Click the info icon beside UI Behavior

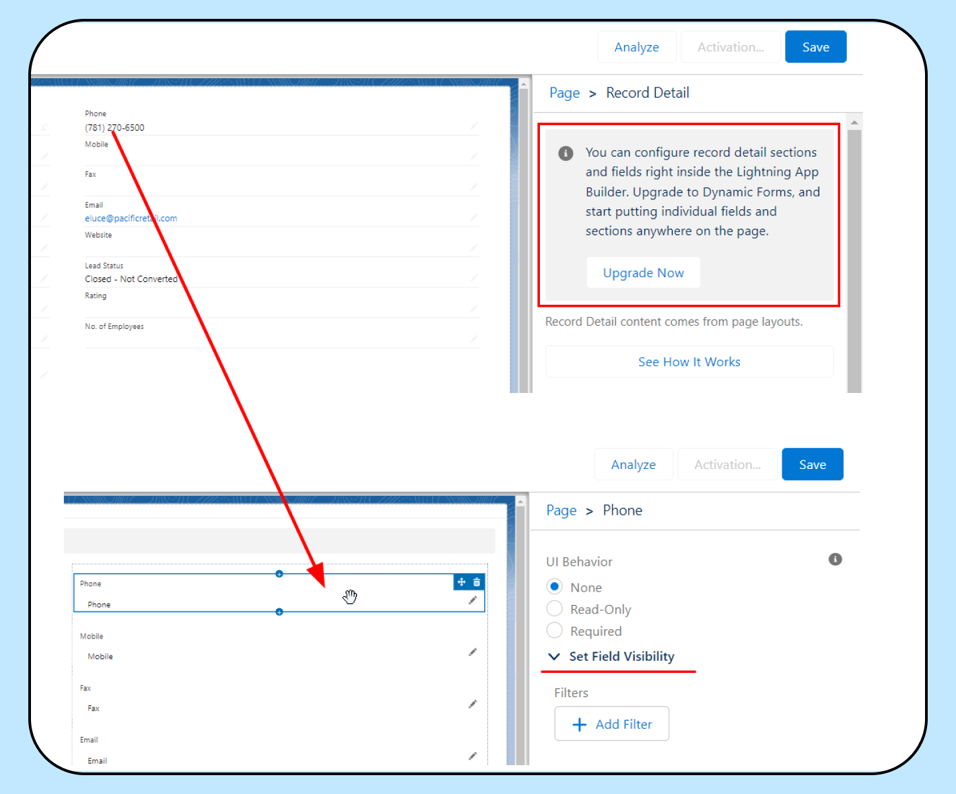pos(835,559)
